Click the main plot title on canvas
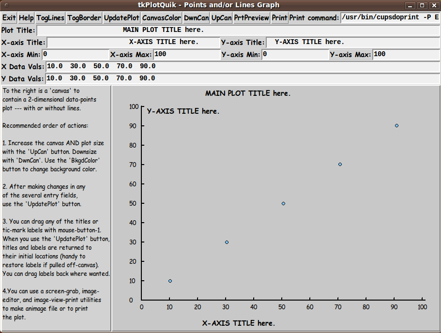Viewport: 441px width, 333px height. [248, 93]
